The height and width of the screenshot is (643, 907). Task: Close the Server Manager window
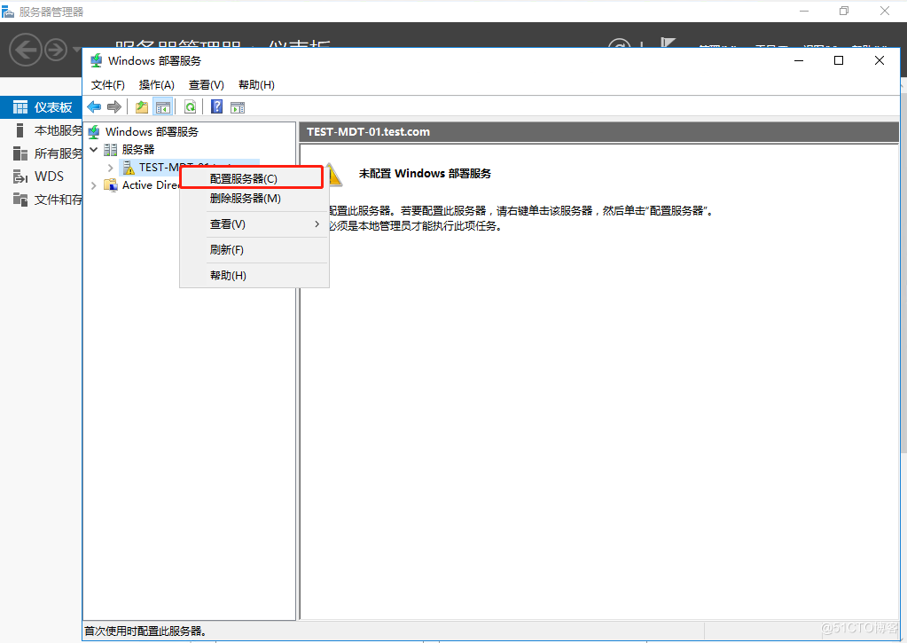(x=885, y=11)
